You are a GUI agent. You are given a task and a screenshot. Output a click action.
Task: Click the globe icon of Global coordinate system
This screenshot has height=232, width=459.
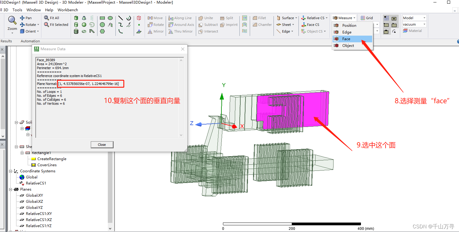click(x=22, y=177)
